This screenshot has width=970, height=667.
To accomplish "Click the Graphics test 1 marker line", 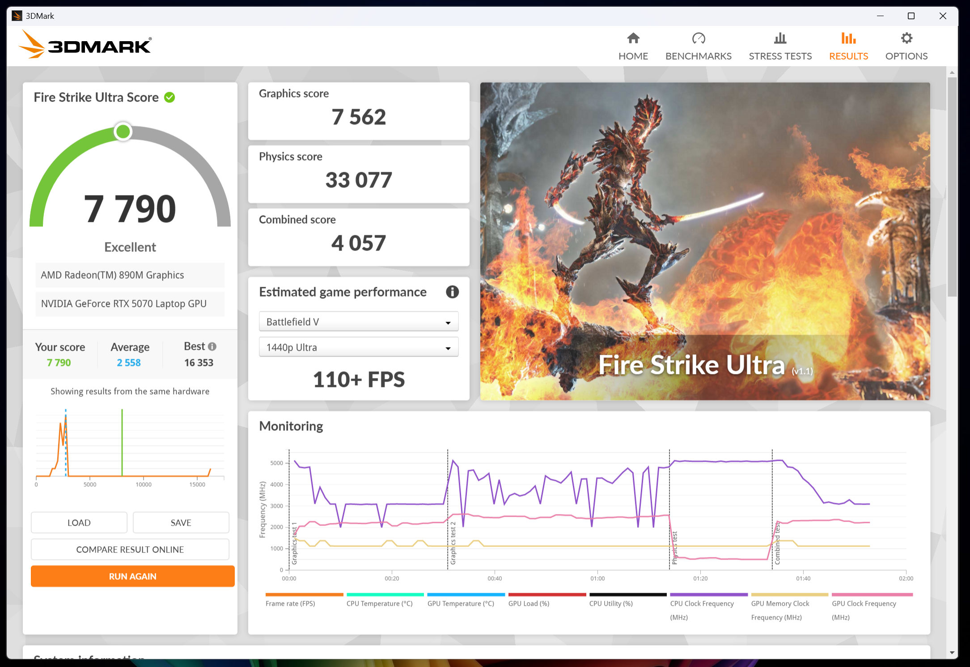I will click(289, 510).
